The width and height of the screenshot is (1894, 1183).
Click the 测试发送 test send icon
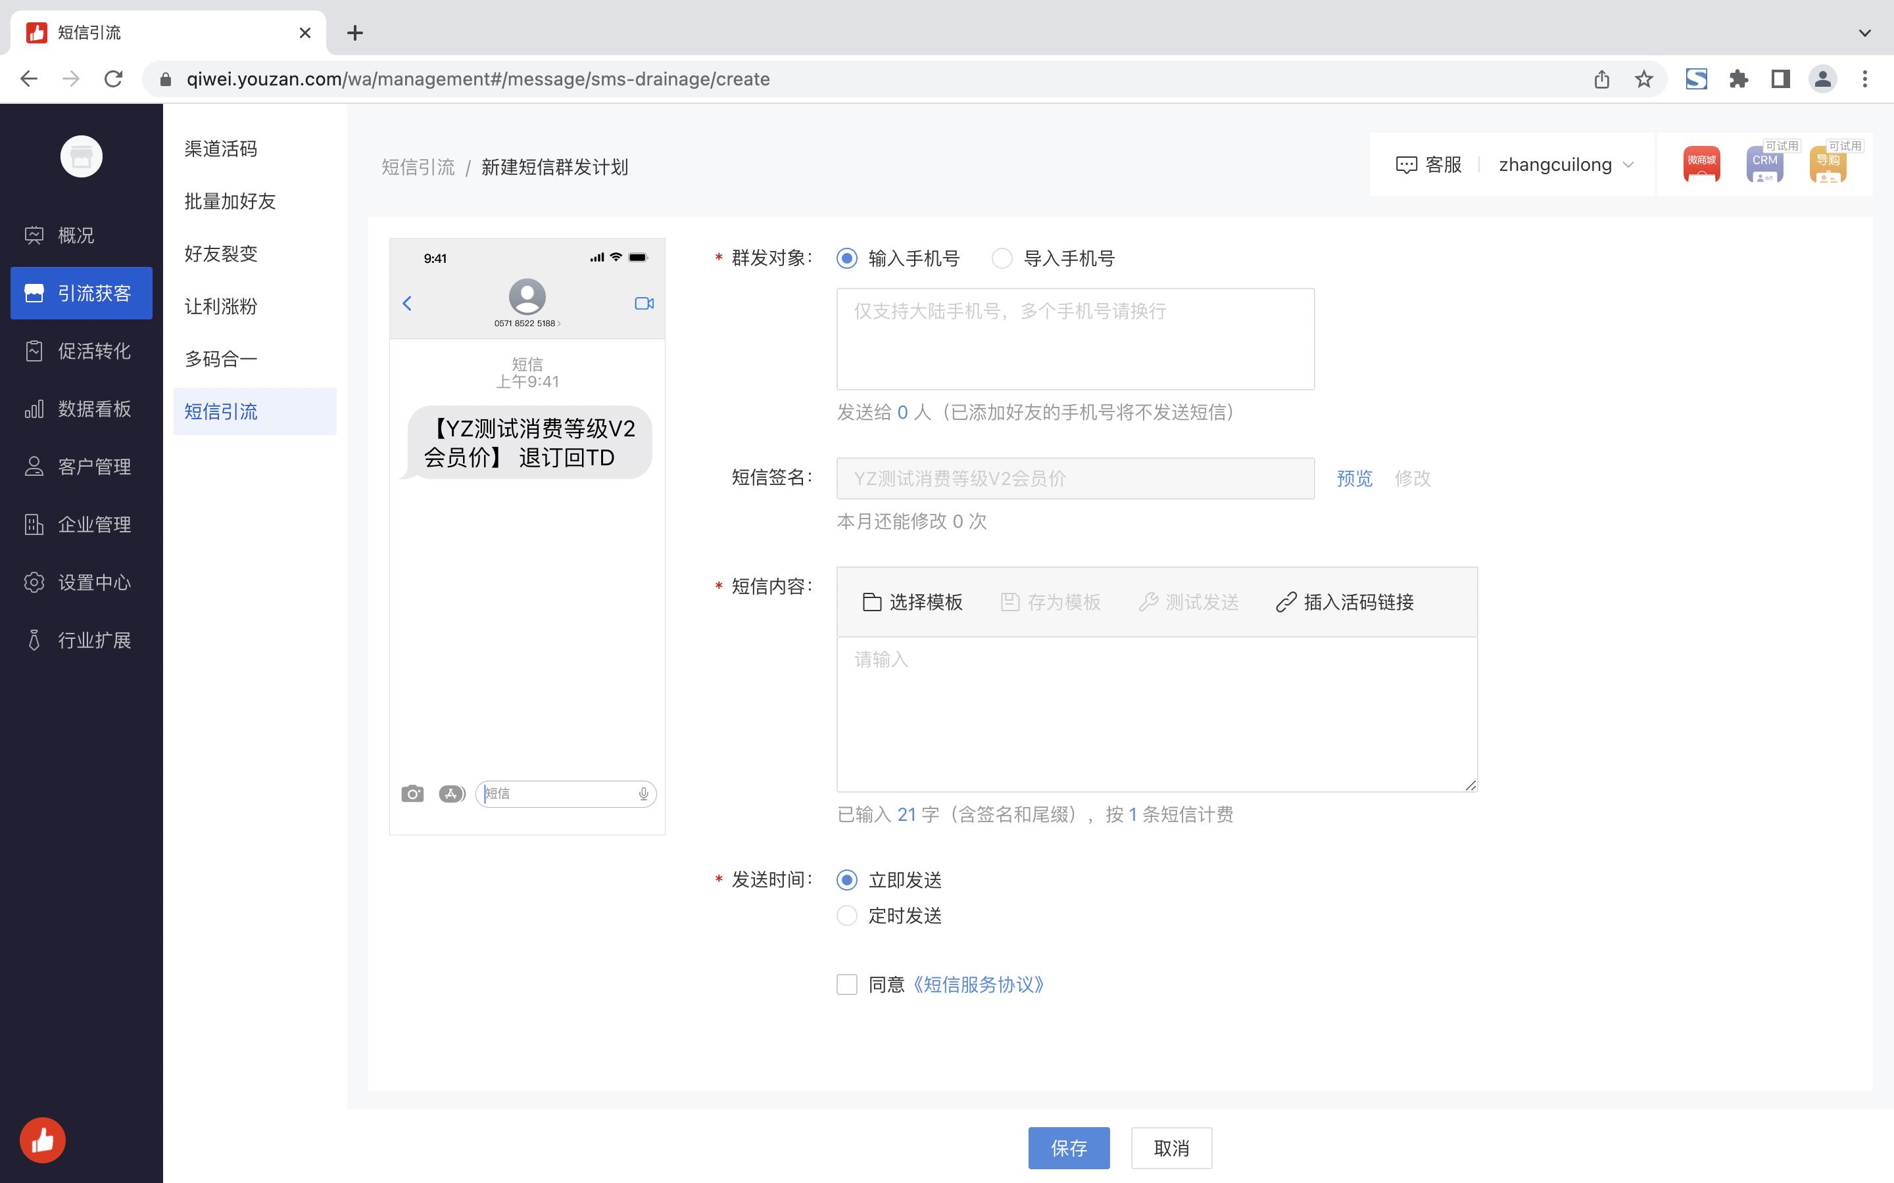tap(1188, 603)
